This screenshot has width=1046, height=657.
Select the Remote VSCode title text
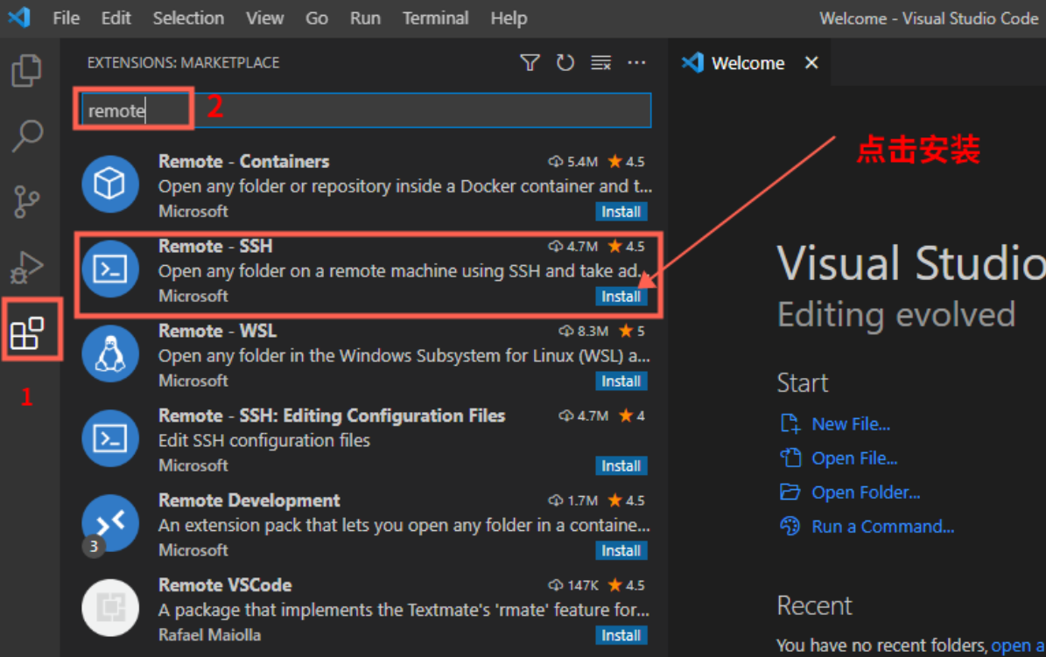point(225,585)
